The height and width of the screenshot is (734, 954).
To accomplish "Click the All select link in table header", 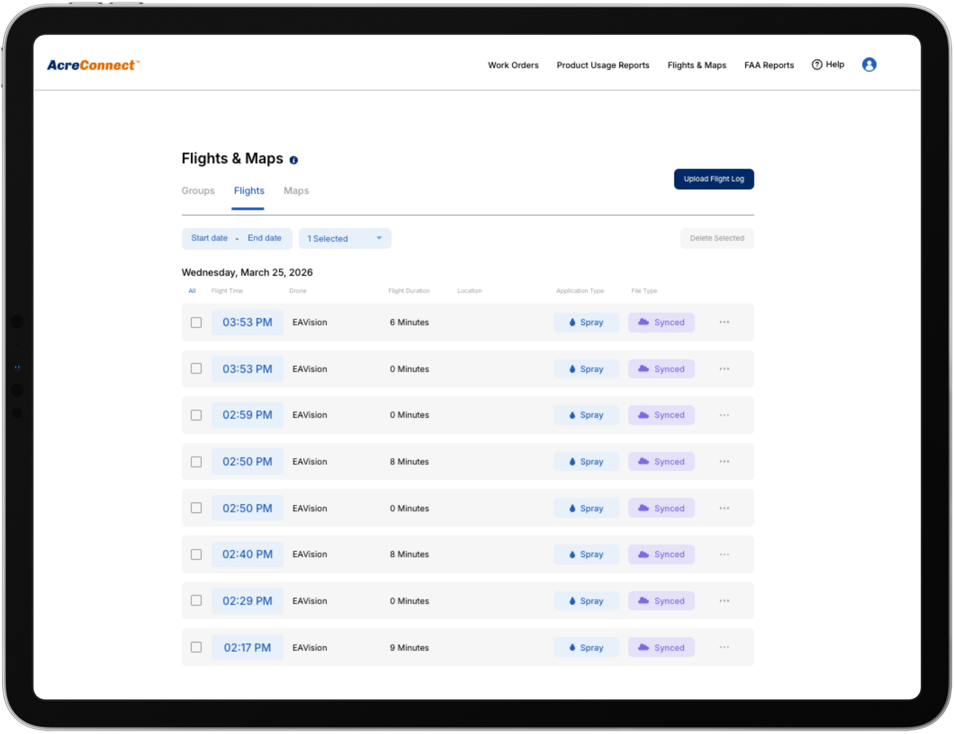I will click(x=192, y=291).
